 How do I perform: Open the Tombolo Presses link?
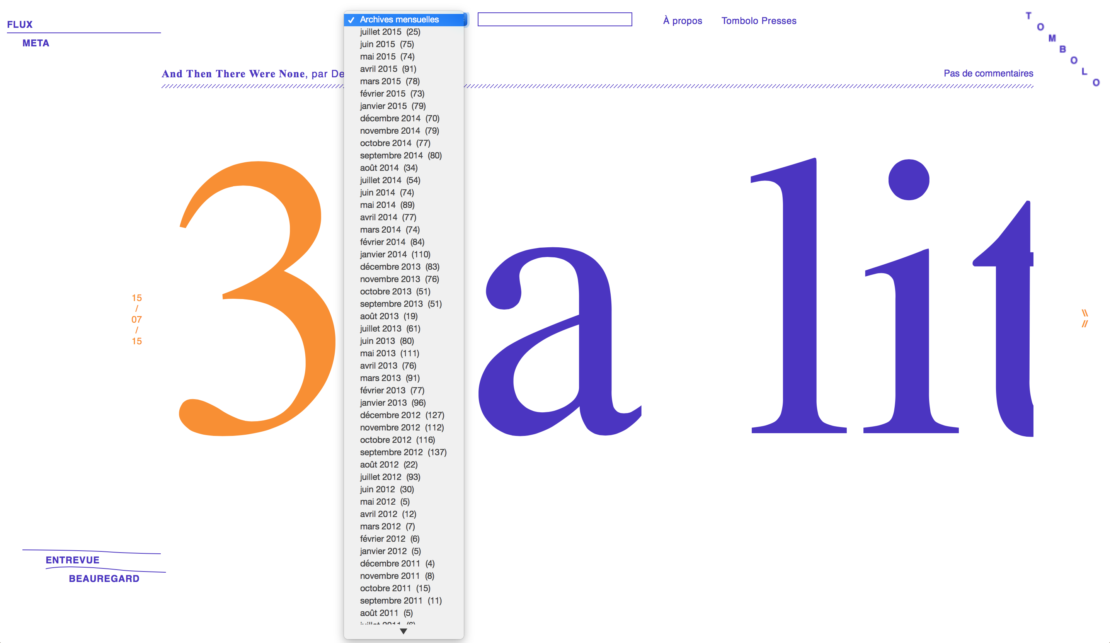click(759, 21)
